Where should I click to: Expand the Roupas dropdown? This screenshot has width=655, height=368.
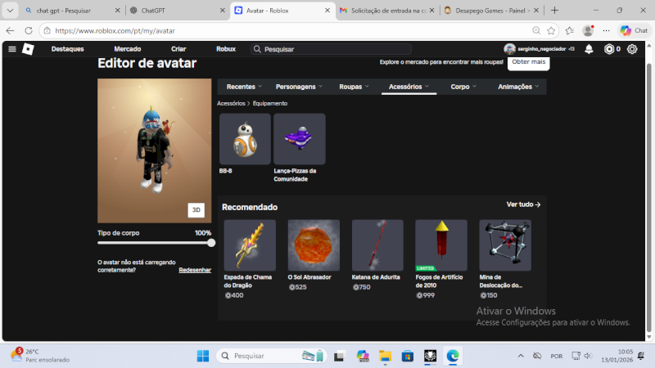(354, 87)
